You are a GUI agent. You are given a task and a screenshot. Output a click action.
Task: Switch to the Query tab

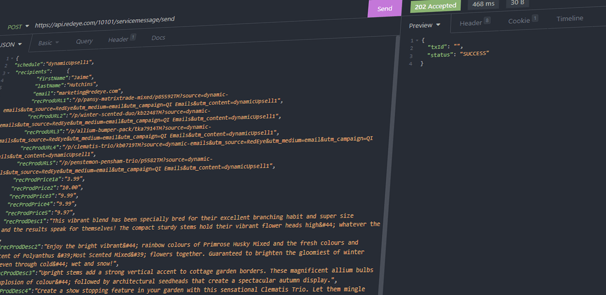pyautogui.click(x=84, y=41)
